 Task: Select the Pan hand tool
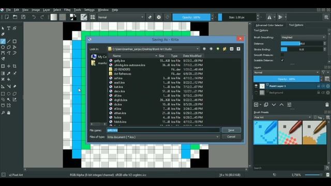[9, 113]
